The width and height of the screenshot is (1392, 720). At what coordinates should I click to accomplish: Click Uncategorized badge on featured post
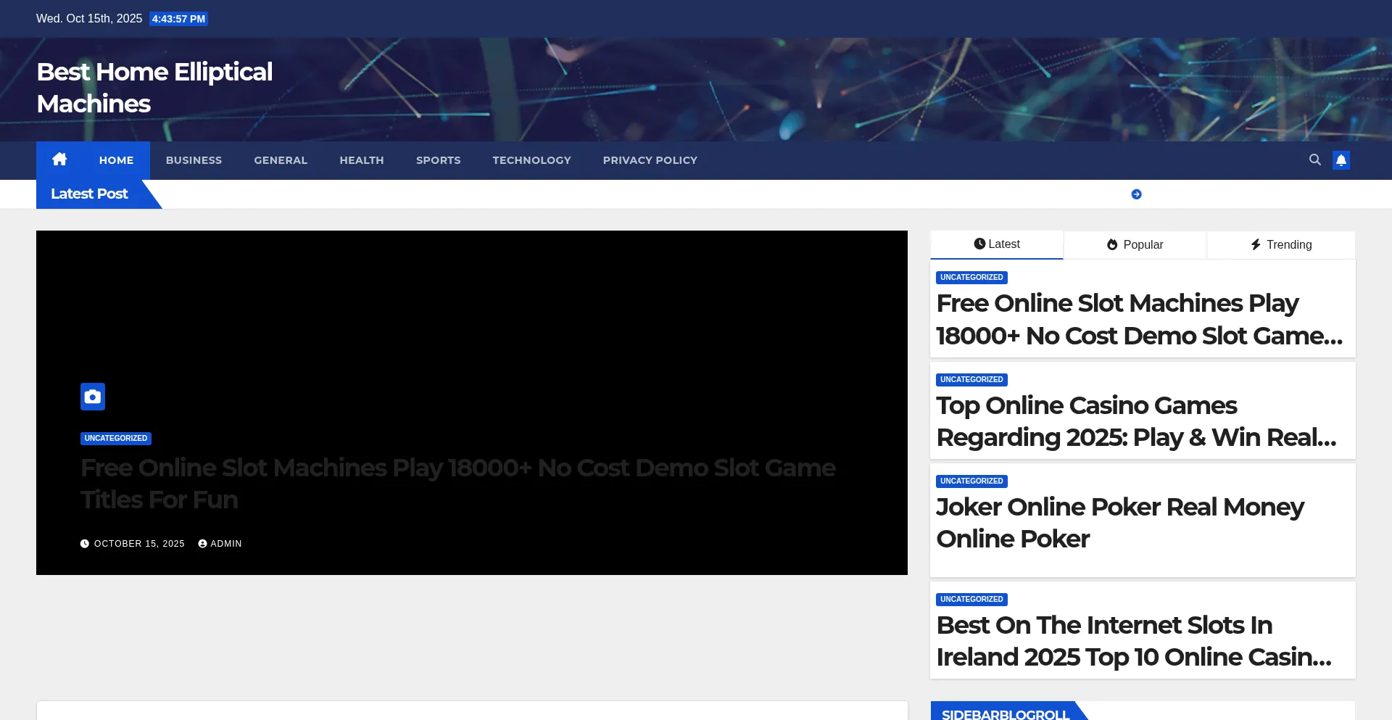click(x=116, y=439)
